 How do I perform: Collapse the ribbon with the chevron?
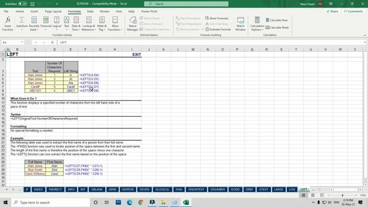click(x=365, y=35)
